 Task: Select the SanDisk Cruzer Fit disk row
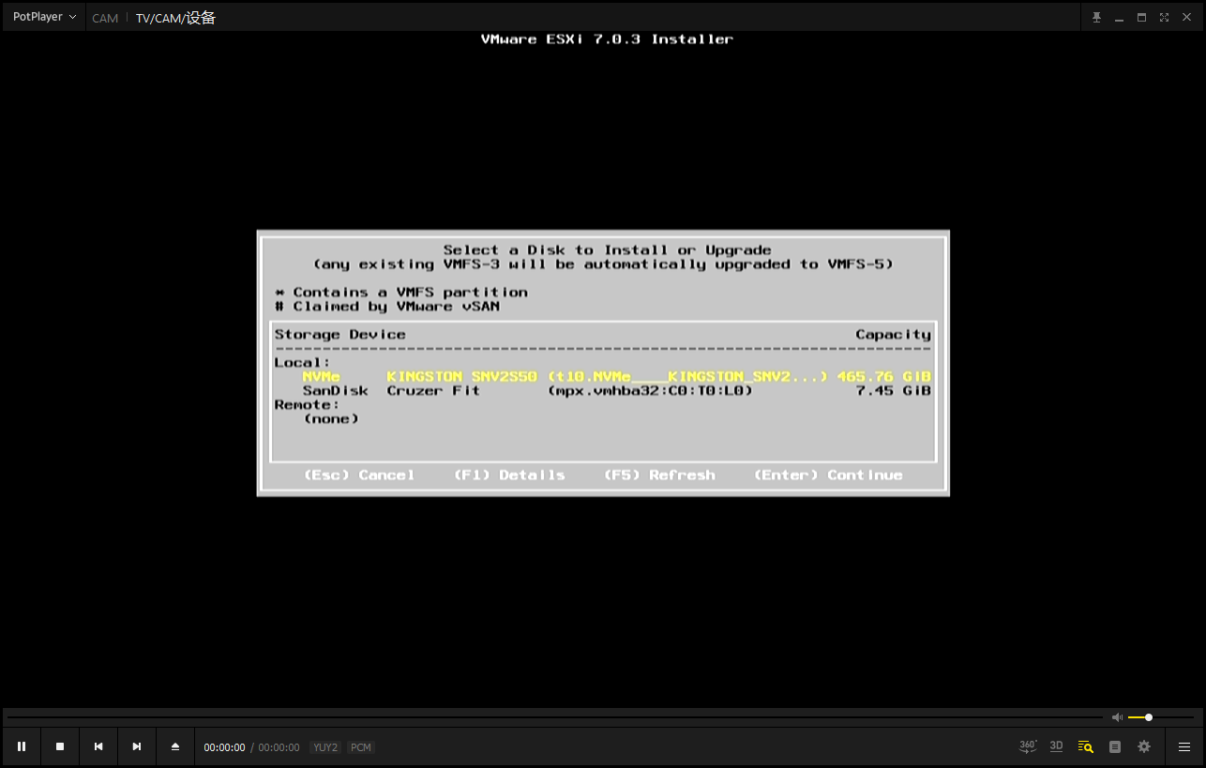[x=603, y=391]
